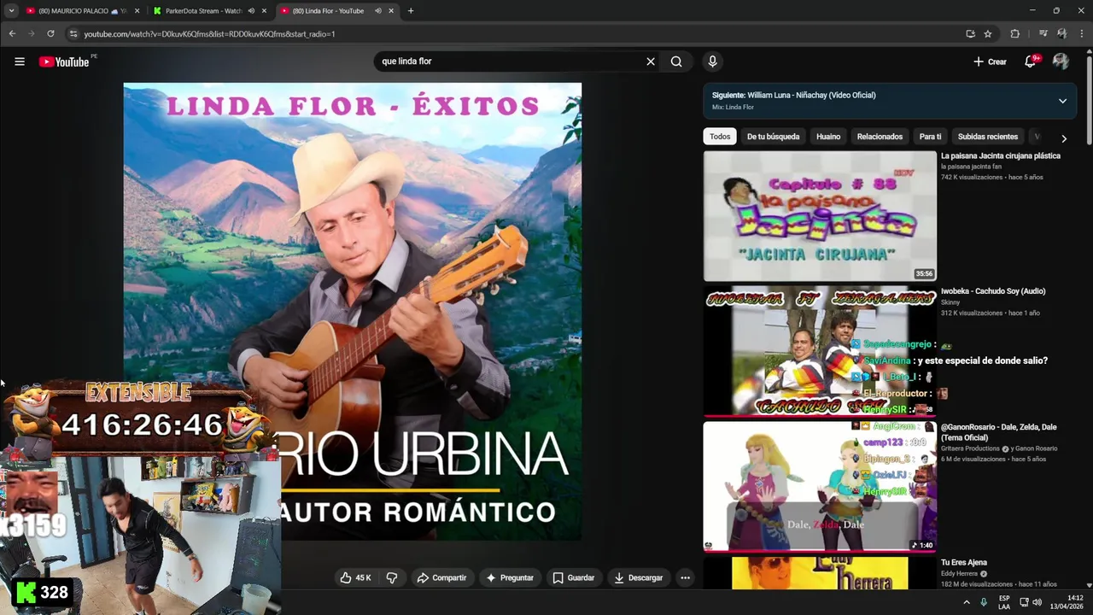1093x615 pixels.
Task: Install app icon in the address bar
Action: click(x=970, y=34)
